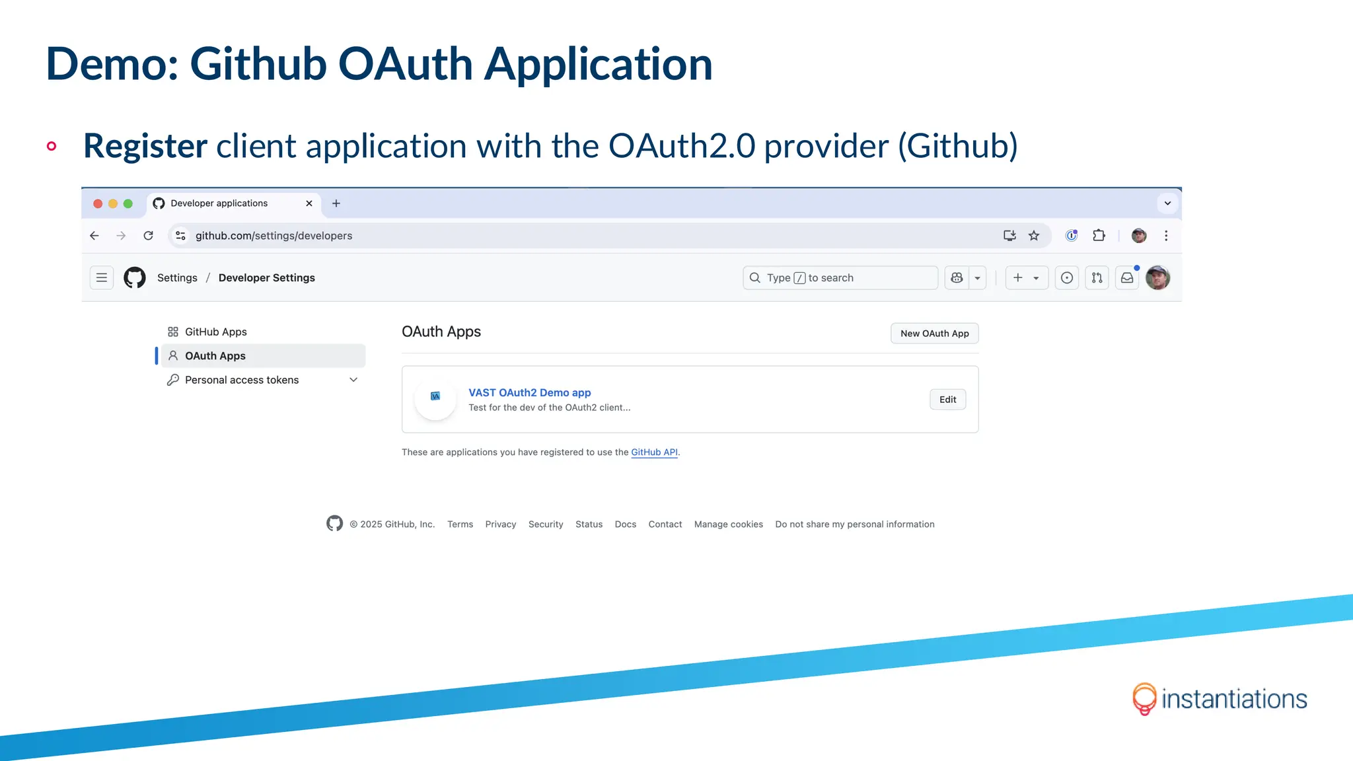Close the Developer applications tab
Viewport: 1353px width, 761px height.
309,203
